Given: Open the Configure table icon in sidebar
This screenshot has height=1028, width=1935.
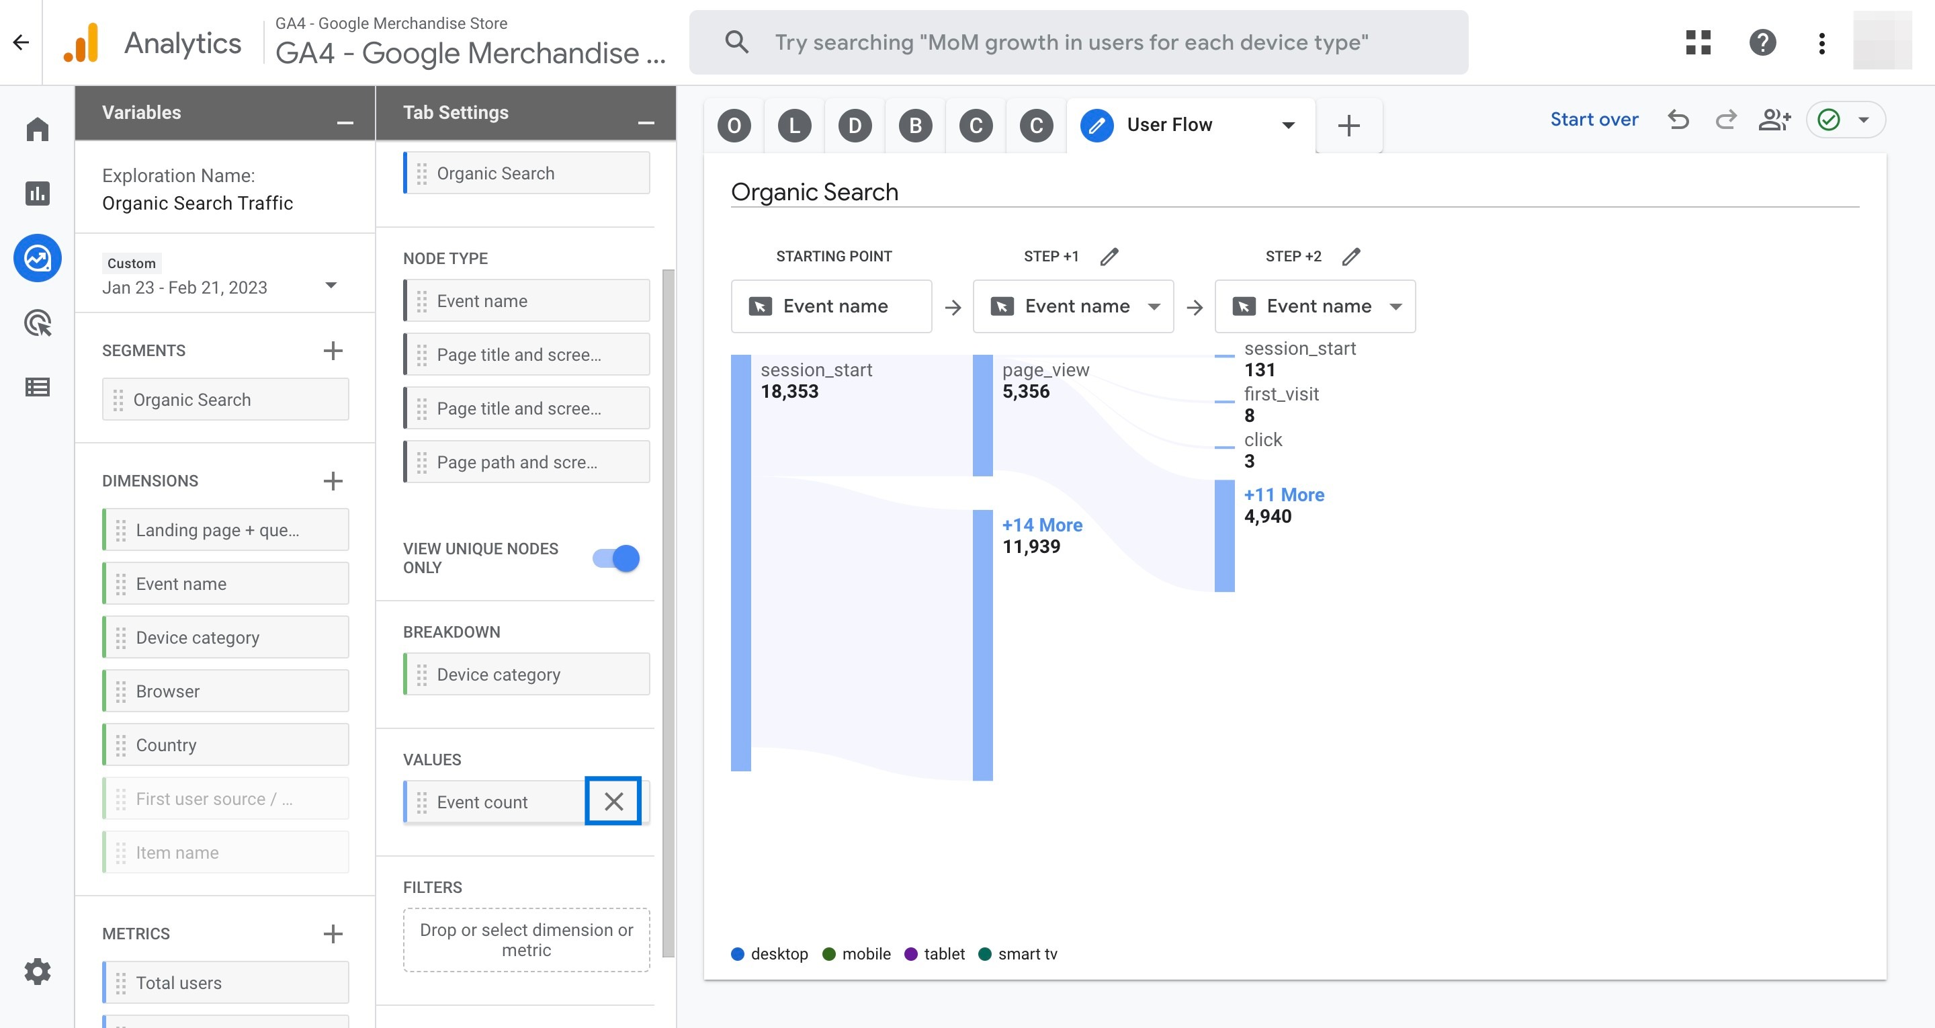Looking at the screenshot, I should 38,387.
